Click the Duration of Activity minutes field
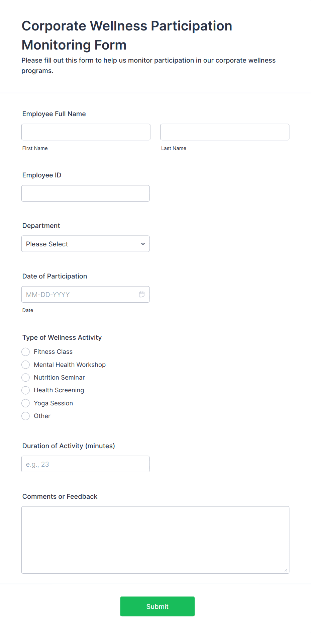311x633 pixels. [85, 464]
